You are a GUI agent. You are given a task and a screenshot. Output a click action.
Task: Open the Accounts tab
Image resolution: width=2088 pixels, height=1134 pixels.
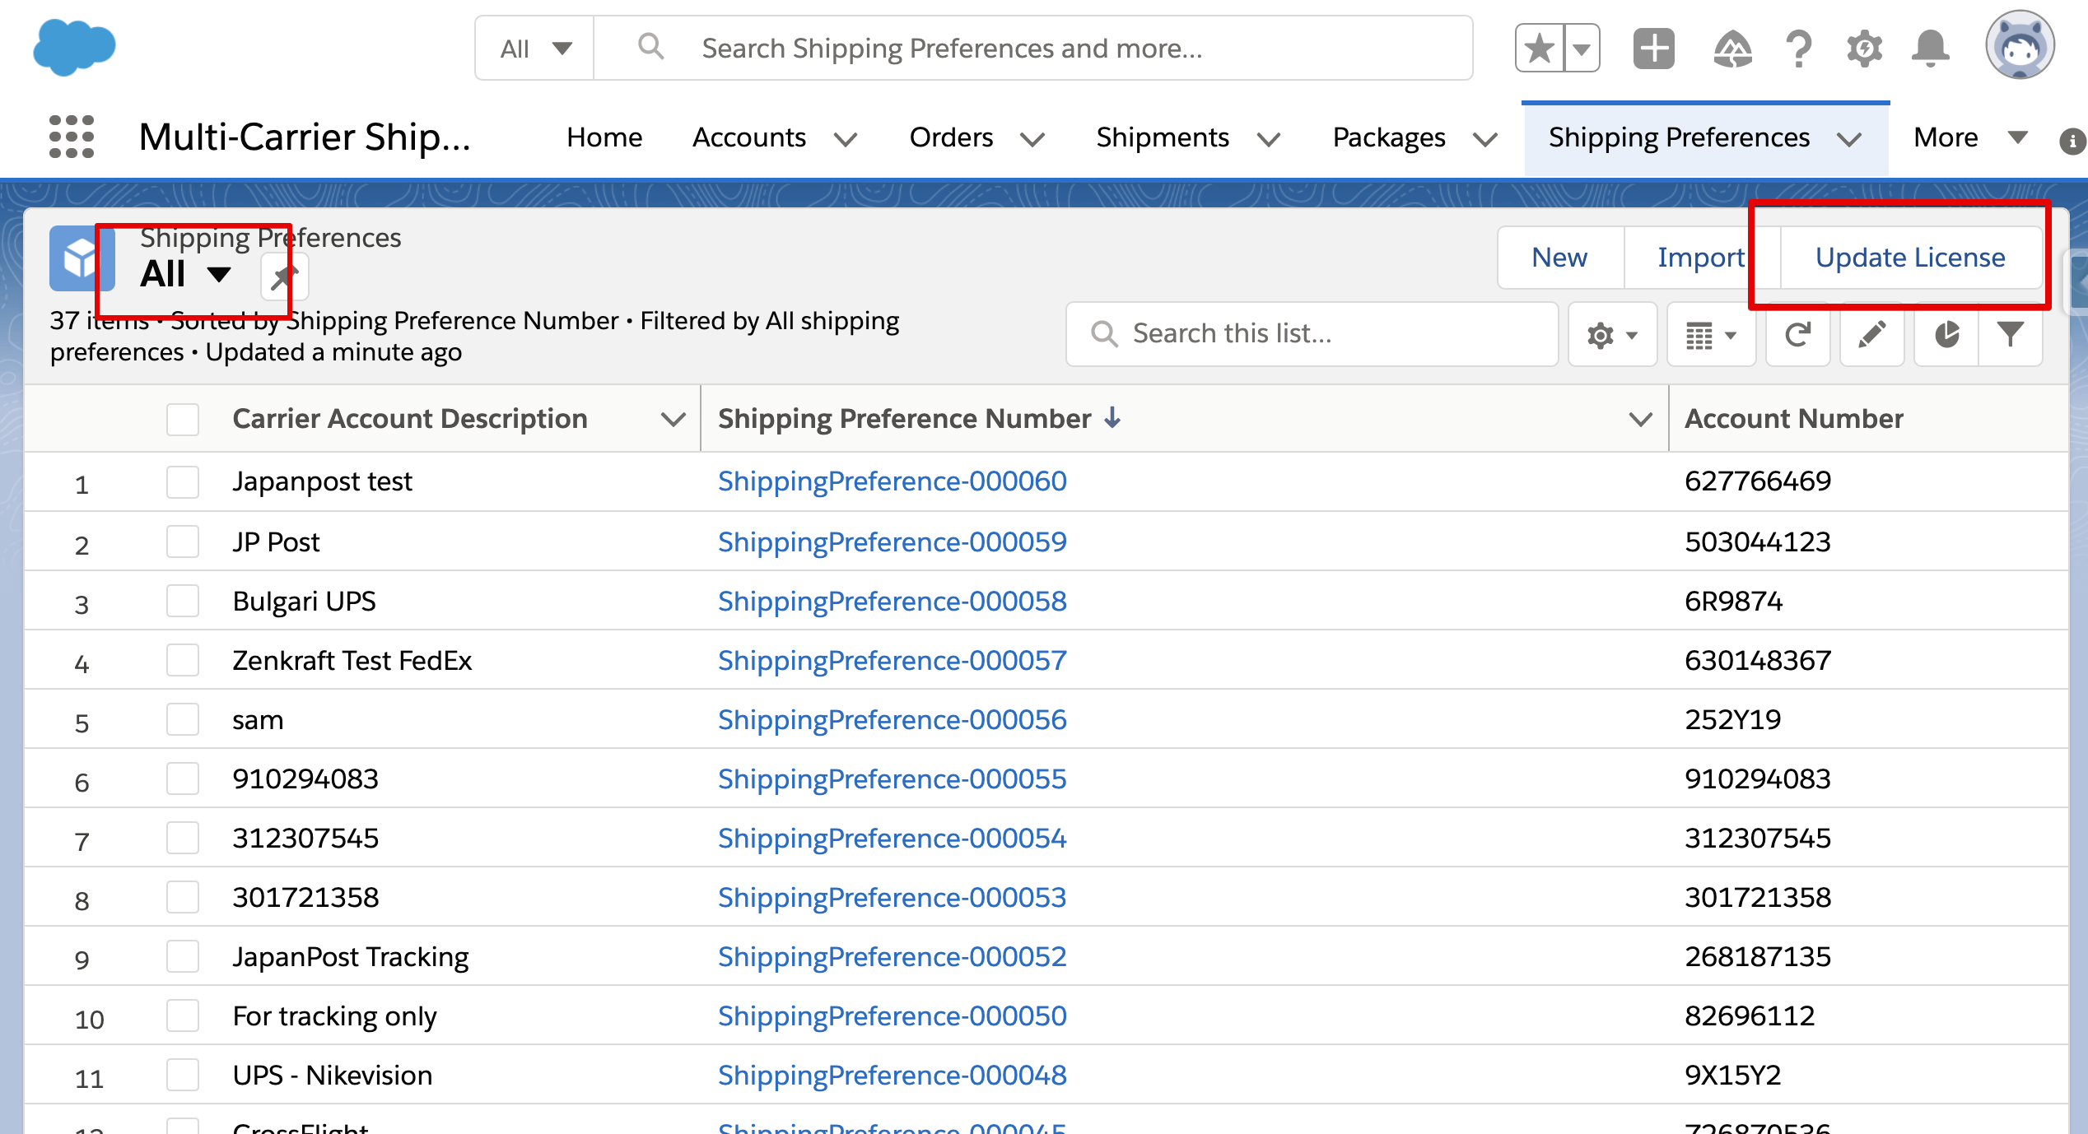coord(748,137)
